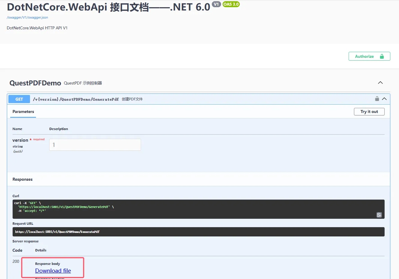The width and height of the screenshot is (399, 279).
Task: Click the Request URL text box
Action: click(199, 232)
